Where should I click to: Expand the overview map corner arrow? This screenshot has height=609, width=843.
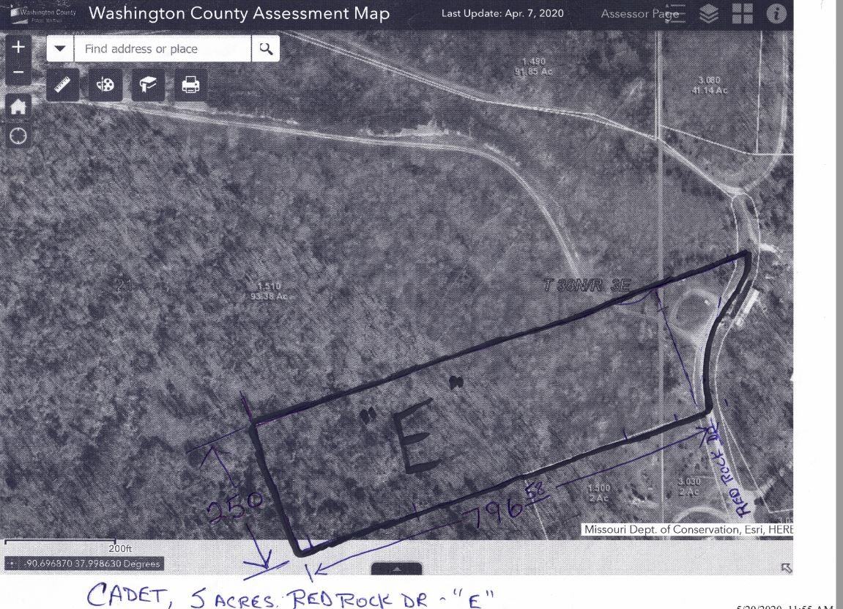click(x=786, y=568)
